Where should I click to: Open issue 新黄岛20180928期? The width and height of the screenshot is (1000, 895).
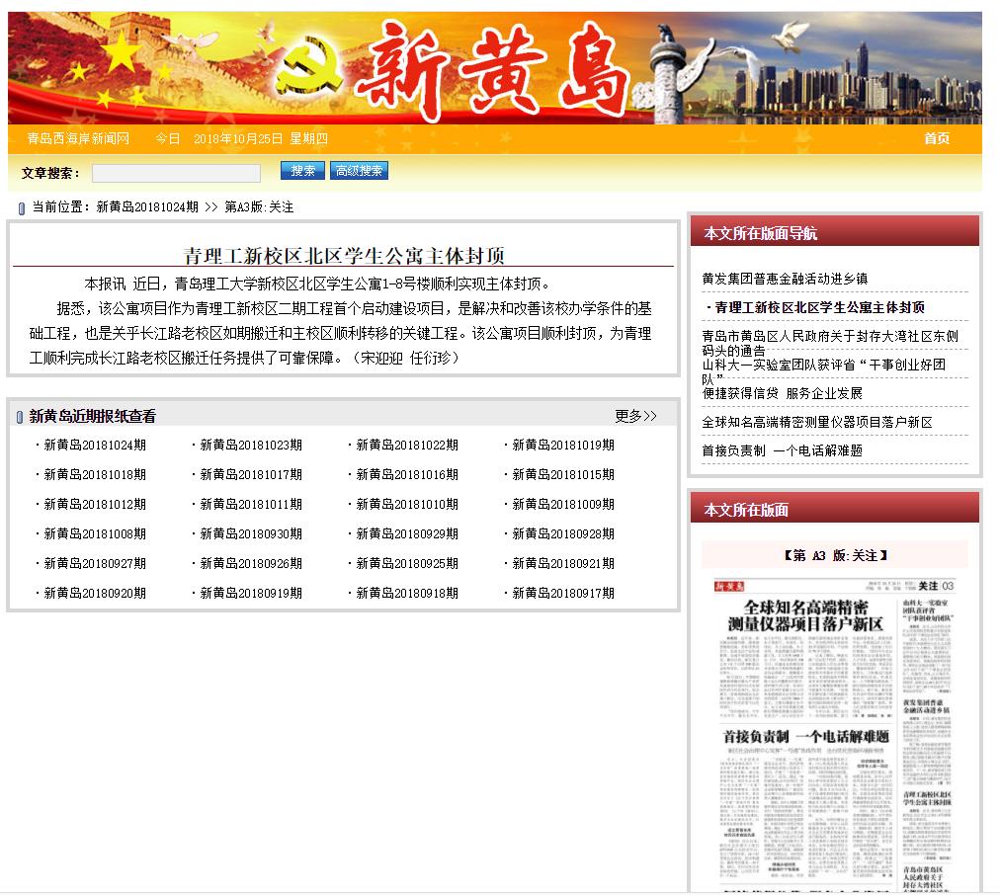coord(564,534)
